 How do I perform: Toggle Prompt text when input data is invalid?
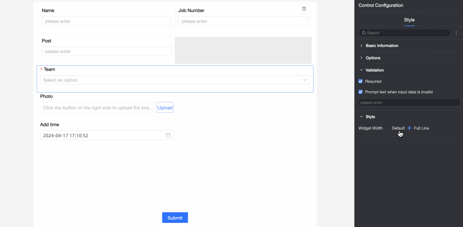click(361, 92)
